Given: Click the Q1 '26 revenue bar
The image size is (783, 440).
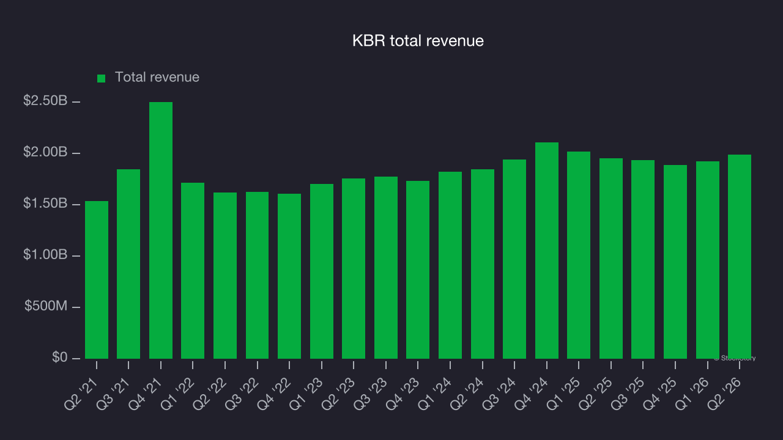Looking at the screenshot, I should [708, 260].
